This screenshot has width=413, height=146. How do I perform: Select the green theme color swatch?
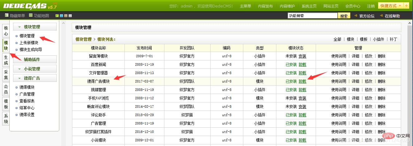coord(57,16)
